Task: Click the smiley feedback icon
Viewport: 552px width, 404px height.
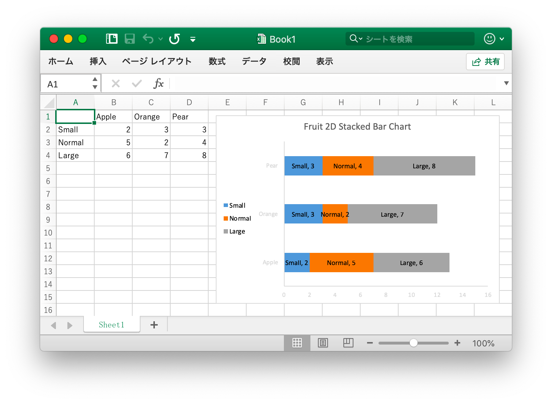Action: [x=489, y=39]
